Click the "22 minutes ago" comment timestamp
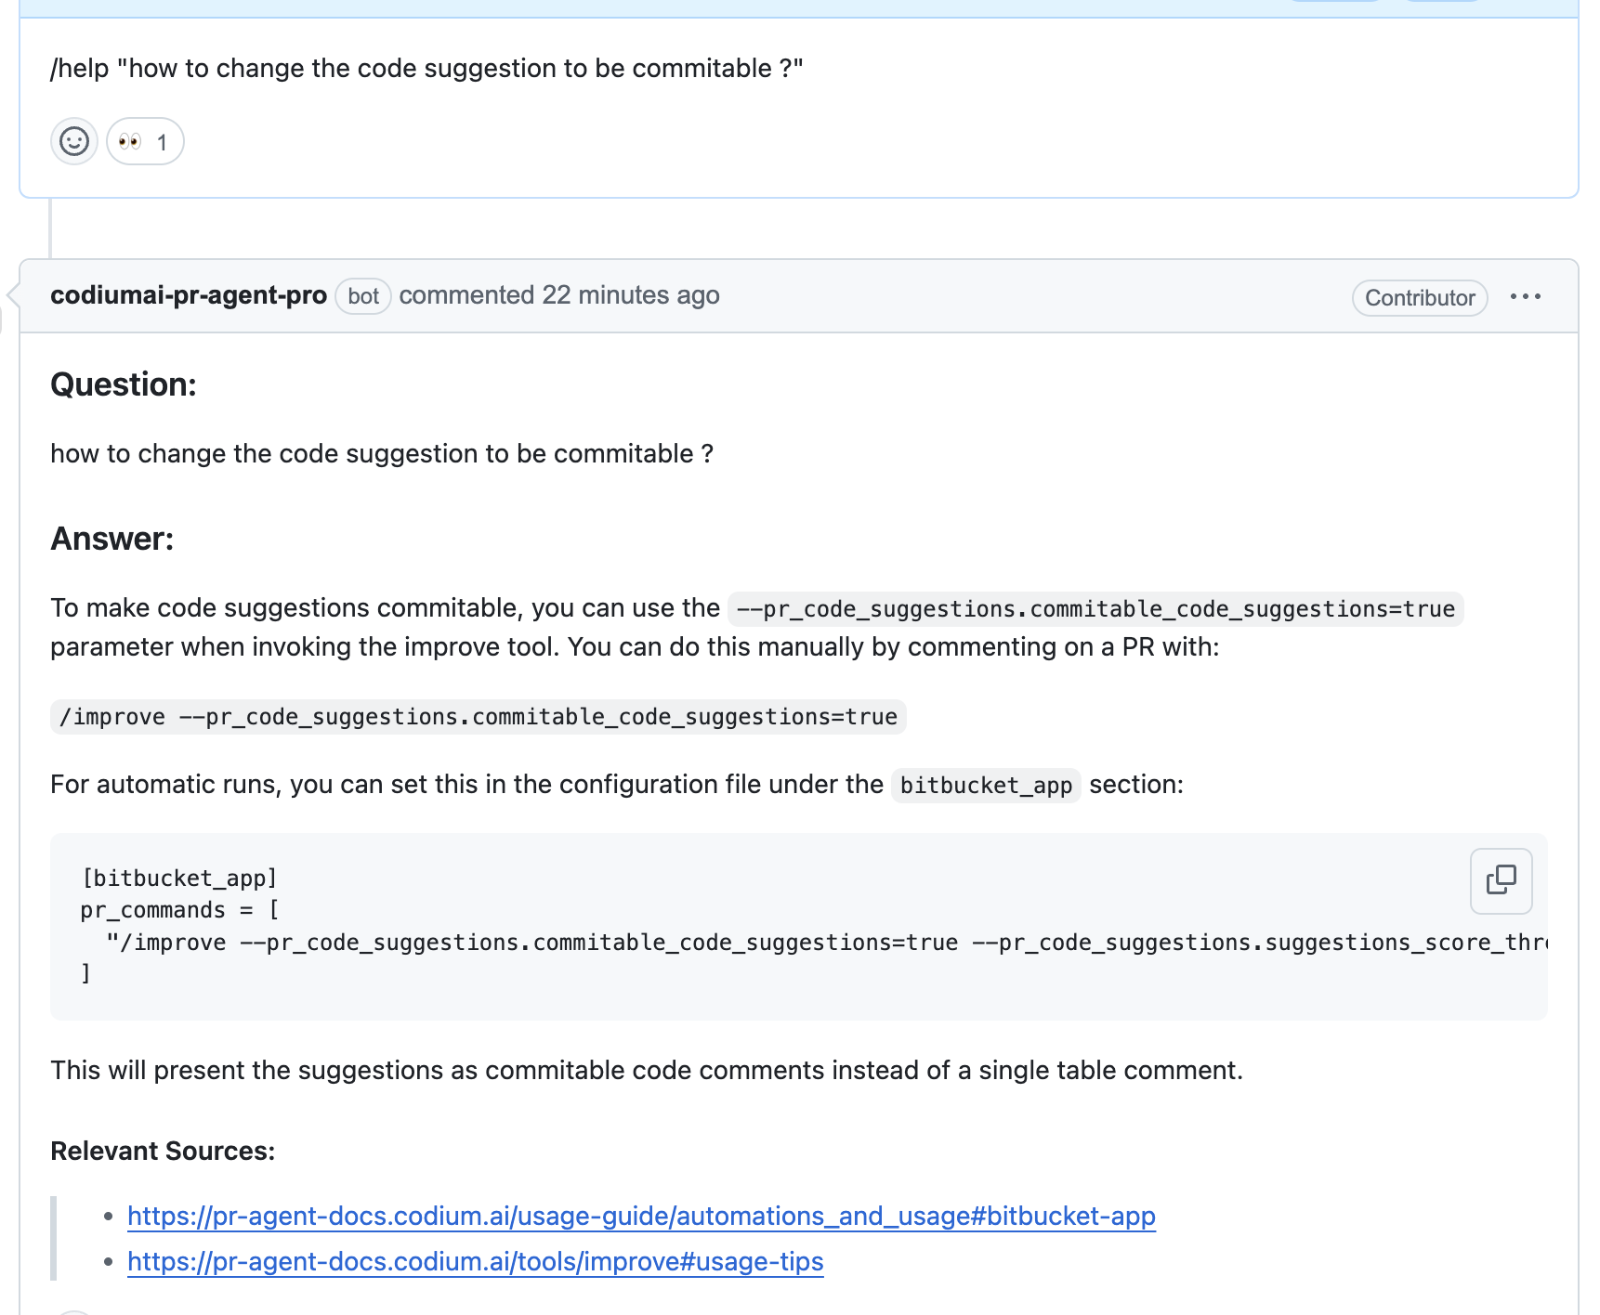 (630, 295)
